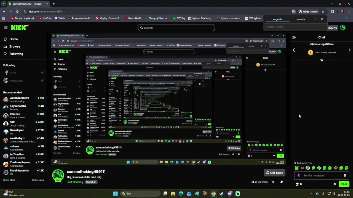Open the chat shop icon showing 0
Viewport: 353px width, 198px height.
[x=299, y=184]
